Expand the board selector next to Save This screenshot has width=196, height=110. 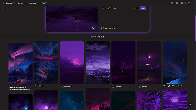point(135,8)
